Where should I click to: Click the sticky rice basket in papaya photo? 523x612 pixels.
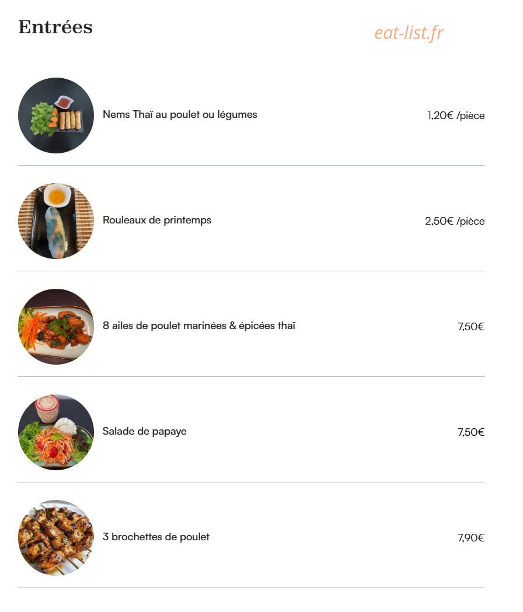coord(47,408)
